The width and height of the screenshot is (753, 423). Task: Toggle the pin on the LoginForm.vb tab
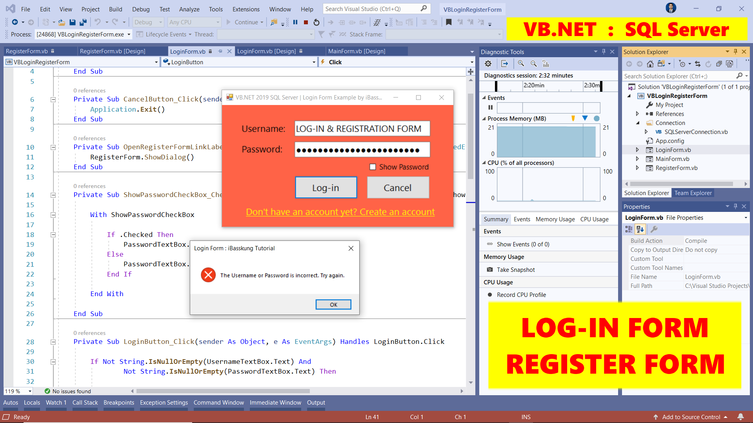click(220, 51)
